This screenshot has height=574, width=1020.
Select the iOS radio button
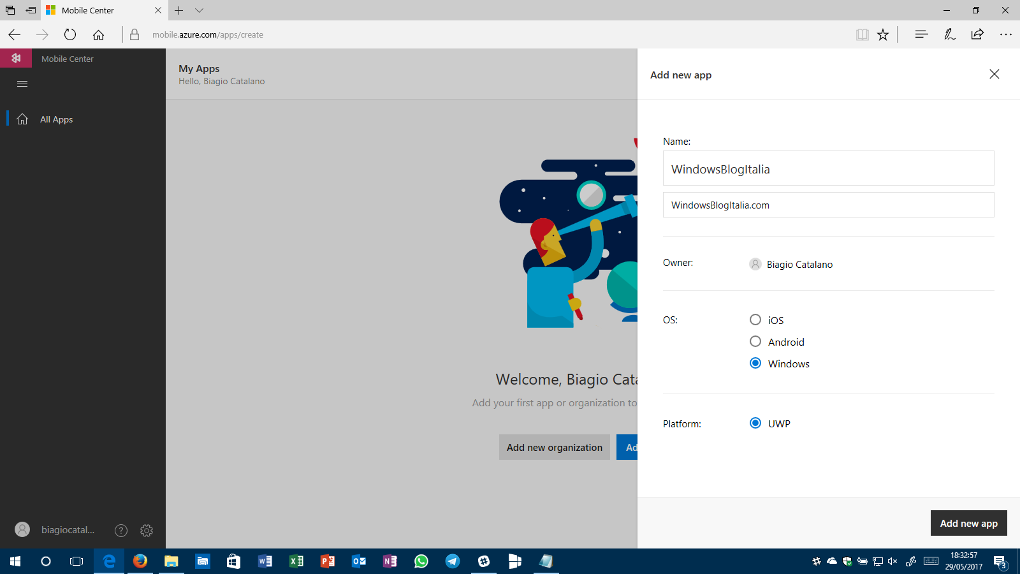[755, 320]
